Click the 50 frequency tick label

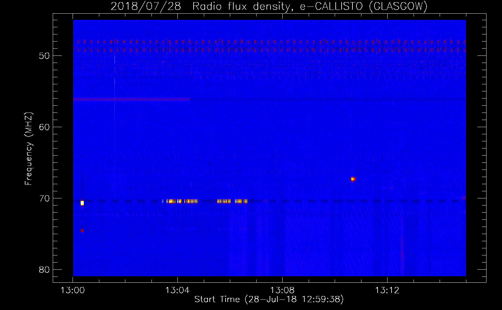45,56
